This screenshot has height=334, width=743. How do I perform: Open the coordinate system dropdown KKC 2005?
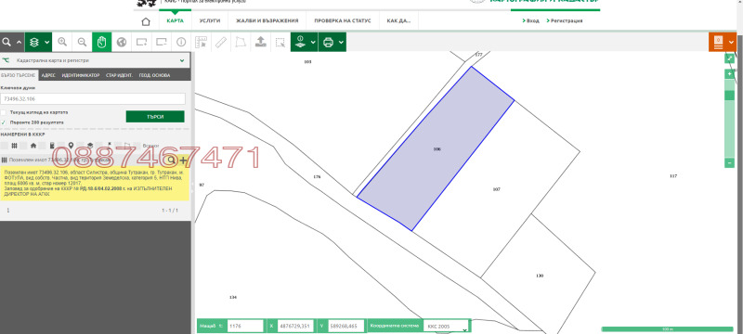click(x=447, y=326)
